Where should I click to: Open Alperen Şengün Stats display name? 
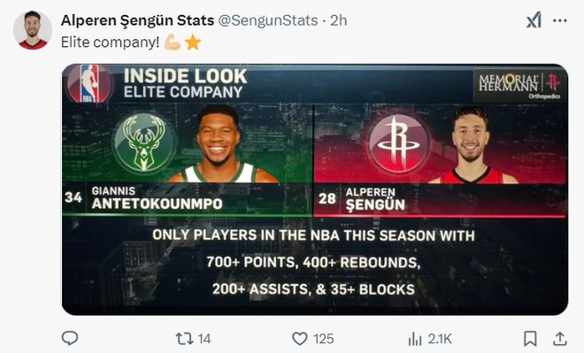pyautogui.click(x=137, y=20)
